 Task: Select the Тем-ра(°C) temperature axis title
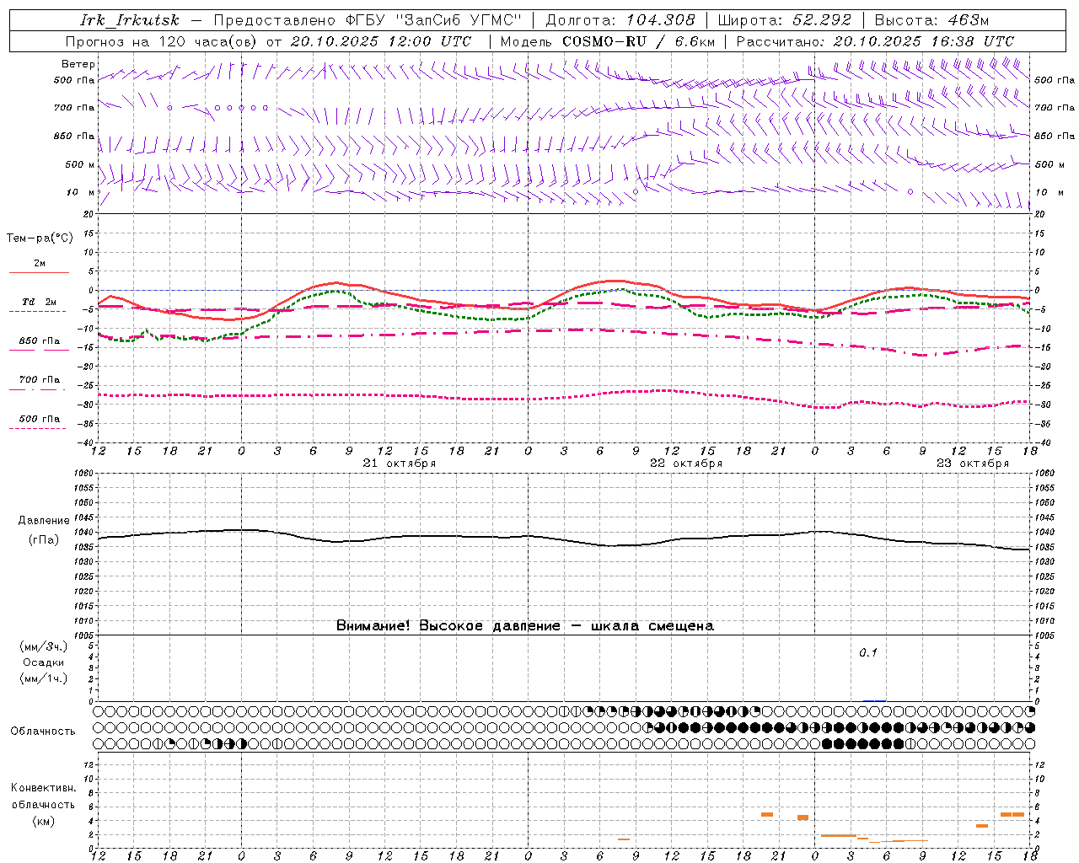pos(40,238)
